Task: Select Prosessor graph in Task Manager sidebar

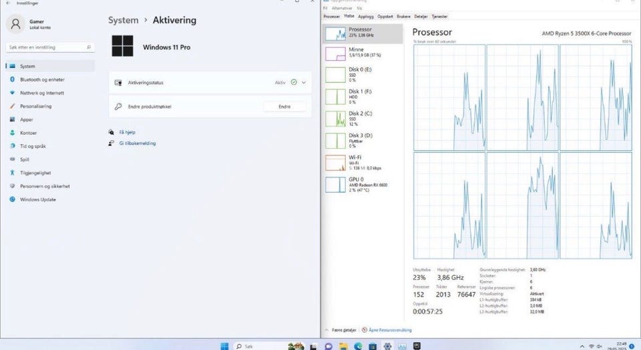Action: [363, 33]
